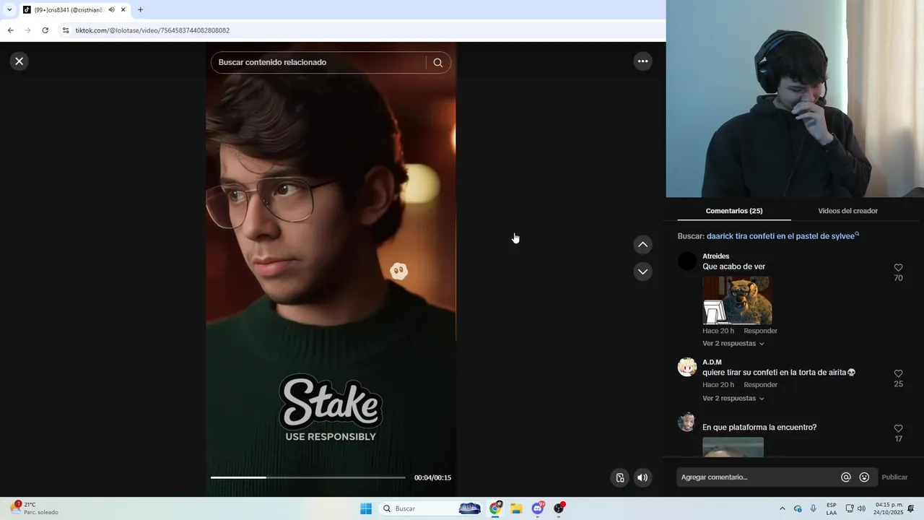Open the notifications bell icon
Viewport: 924px width, 520px height.
911,508
